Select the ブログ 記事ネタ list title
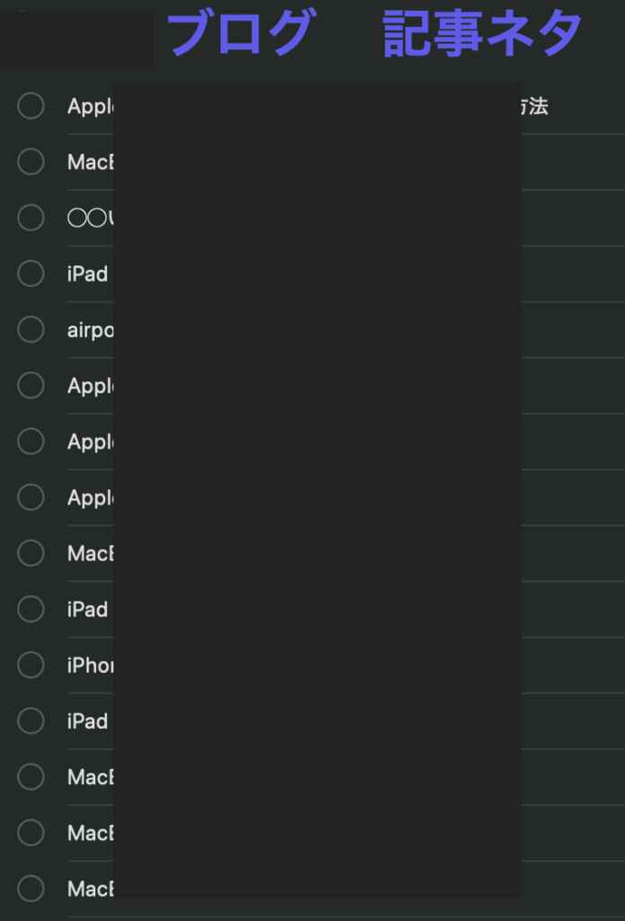The width and height of the screenshot is (625, 921). (374, 32)
